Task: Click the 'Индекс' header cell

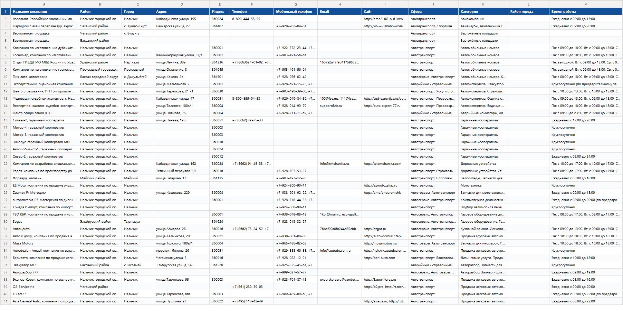Action: pyautogui.click(x=220, y=12)
